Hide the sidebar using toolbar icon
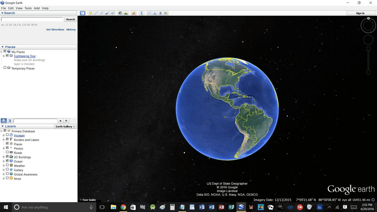377x212 pixels. (82, 13)
